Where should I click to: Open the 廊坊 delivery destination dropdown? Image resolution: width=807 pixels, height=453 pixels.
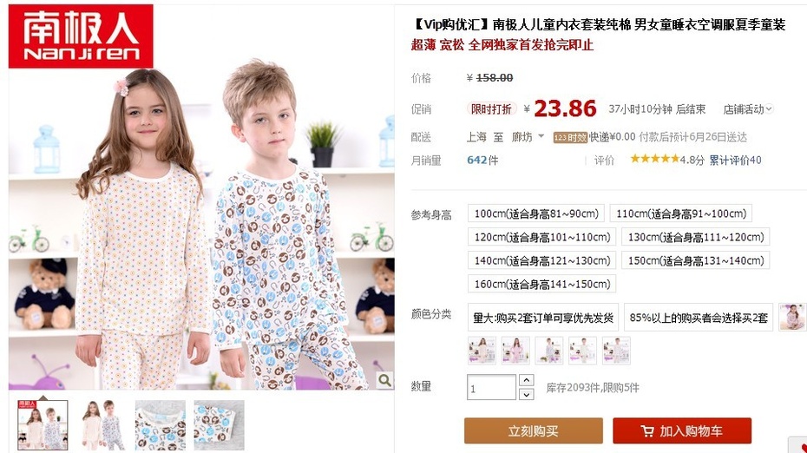tap(527, 137)
